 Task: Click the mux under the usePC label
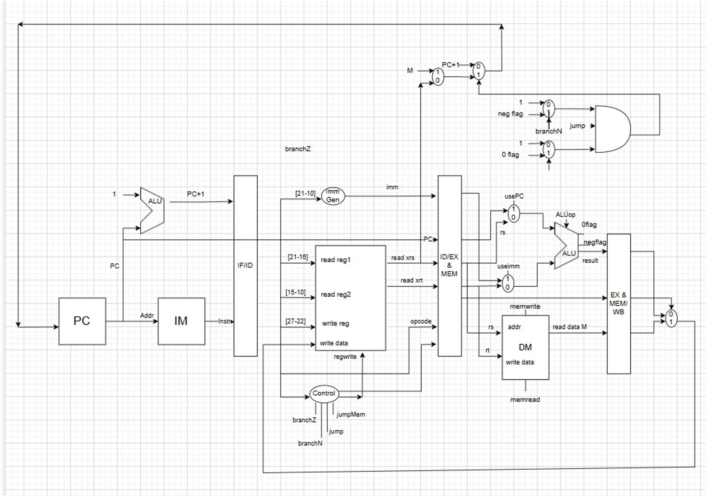pos(514,213)
